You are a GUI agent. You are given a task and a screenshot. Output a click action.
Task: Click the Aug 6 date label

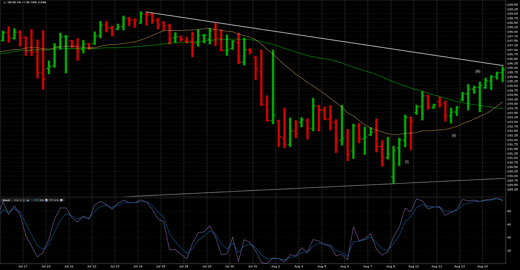[x=344, y=266]
